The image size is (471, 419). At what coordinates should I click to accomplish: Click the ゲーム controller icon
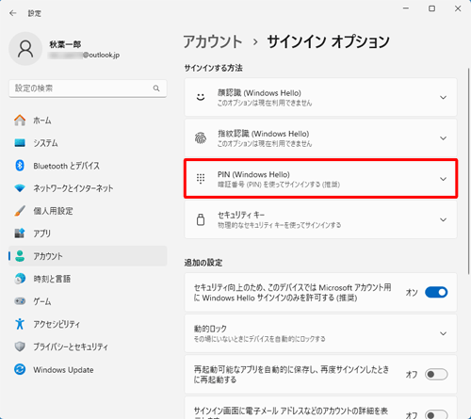pyautogui.click(x=20, y=301)
